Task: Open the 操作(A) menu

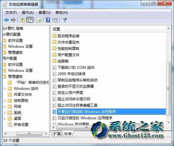Action: (28, 13)
